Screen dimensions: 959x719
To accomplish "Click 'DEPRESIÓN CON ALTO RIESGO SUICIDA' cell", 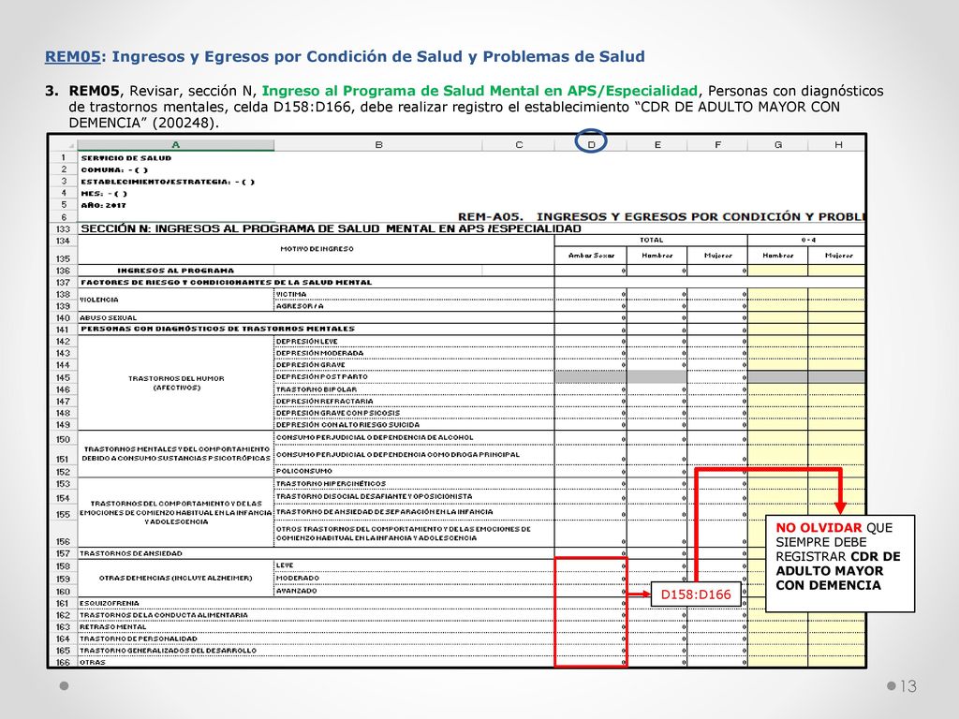I will click(x=414, y=424).
